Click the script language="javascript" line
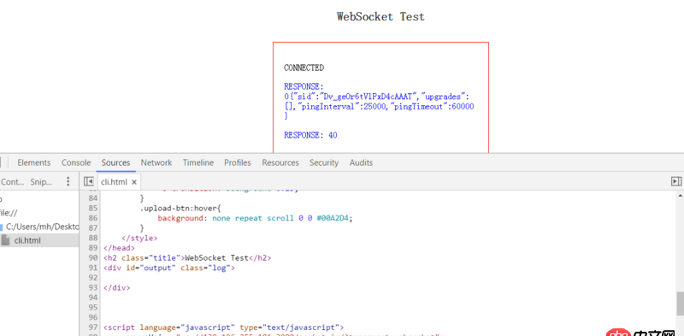684x336 pixels. tap(224, 327)
